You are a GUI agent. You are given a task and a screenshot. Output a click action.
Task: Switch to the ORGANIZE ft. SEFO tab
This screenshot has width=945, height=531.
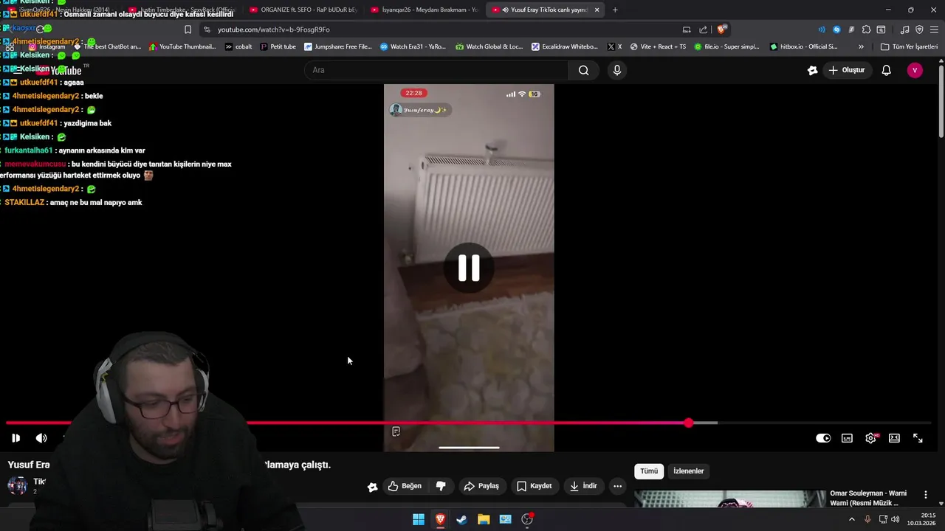[303, 10]
